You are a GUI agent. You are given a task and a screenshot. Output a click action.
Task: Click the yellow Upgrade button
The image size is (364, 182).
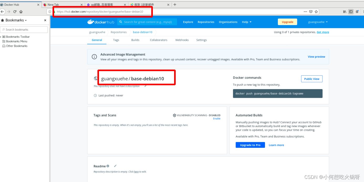pos(287,22)
